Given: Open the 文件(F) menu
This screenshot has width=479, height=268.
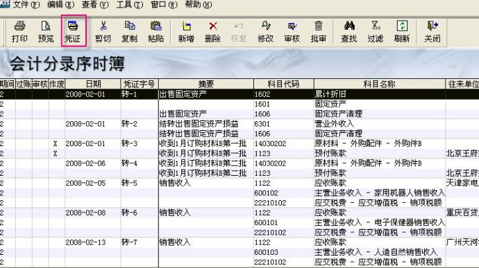Looking at the screenshot, I should tap(26, 5).
